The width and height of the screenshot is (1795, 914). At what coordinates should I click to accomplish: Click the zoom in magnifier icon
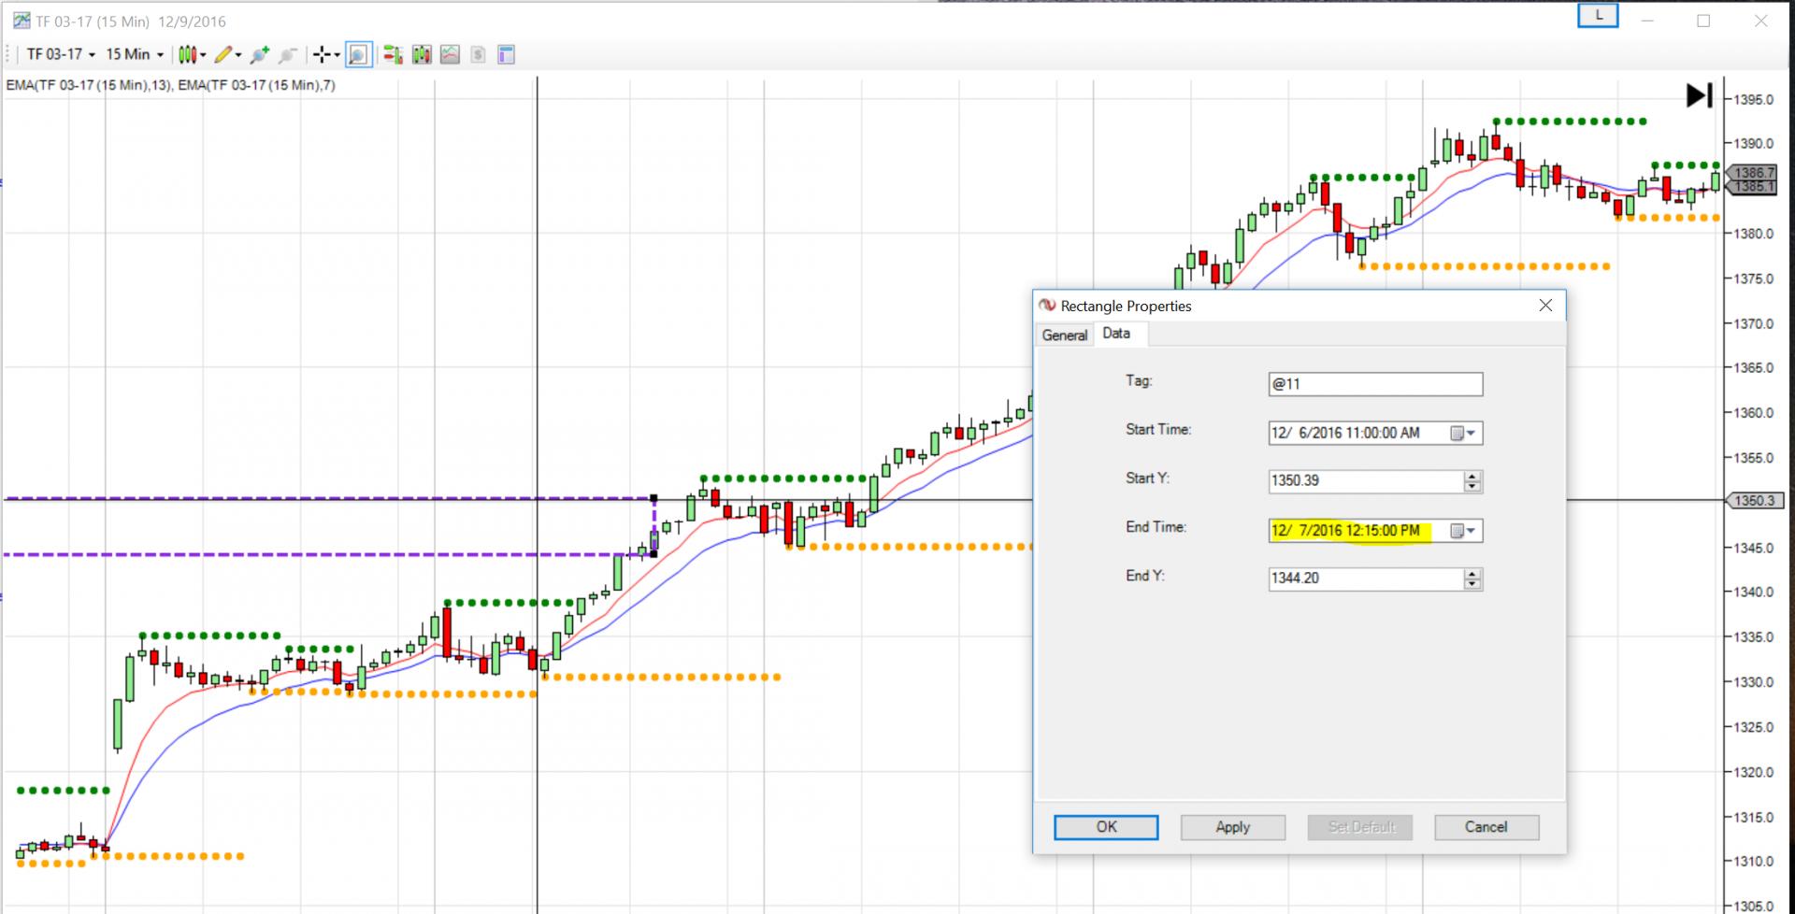[x=260, y=55]
